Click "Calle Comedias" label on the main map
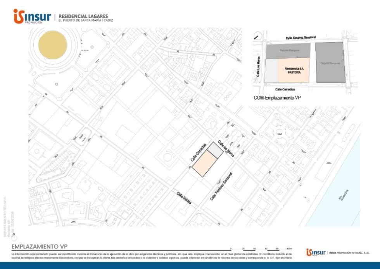This screenshot has height=269, width=380. (x=198, y=153)
